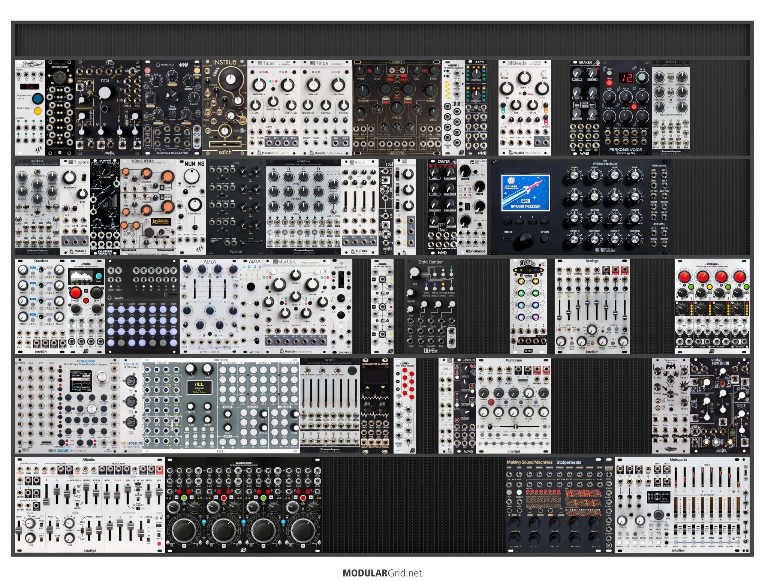Click the horizontal slider on the Multigrain module
Screen dimensions: 765x581
(x=515, y=427)
